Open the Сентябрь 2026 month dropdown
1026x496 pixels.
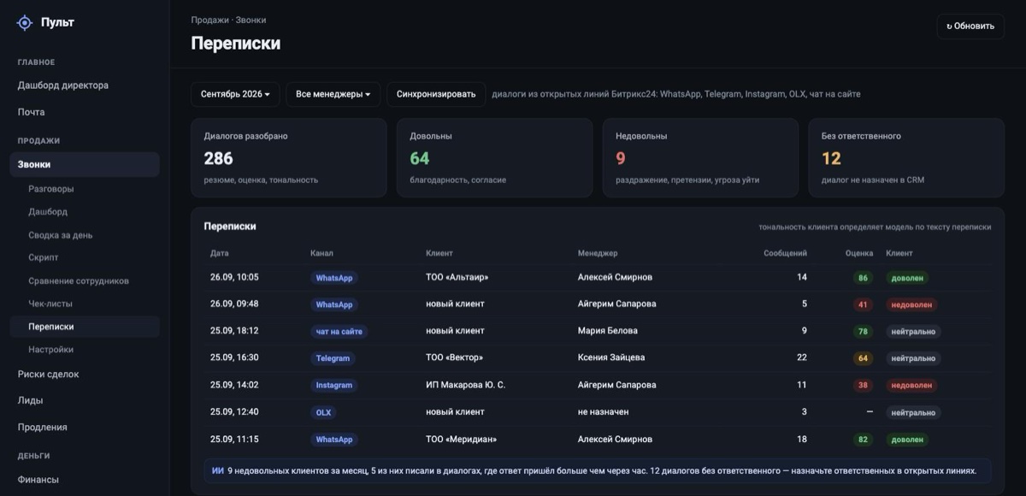(235, 94)
